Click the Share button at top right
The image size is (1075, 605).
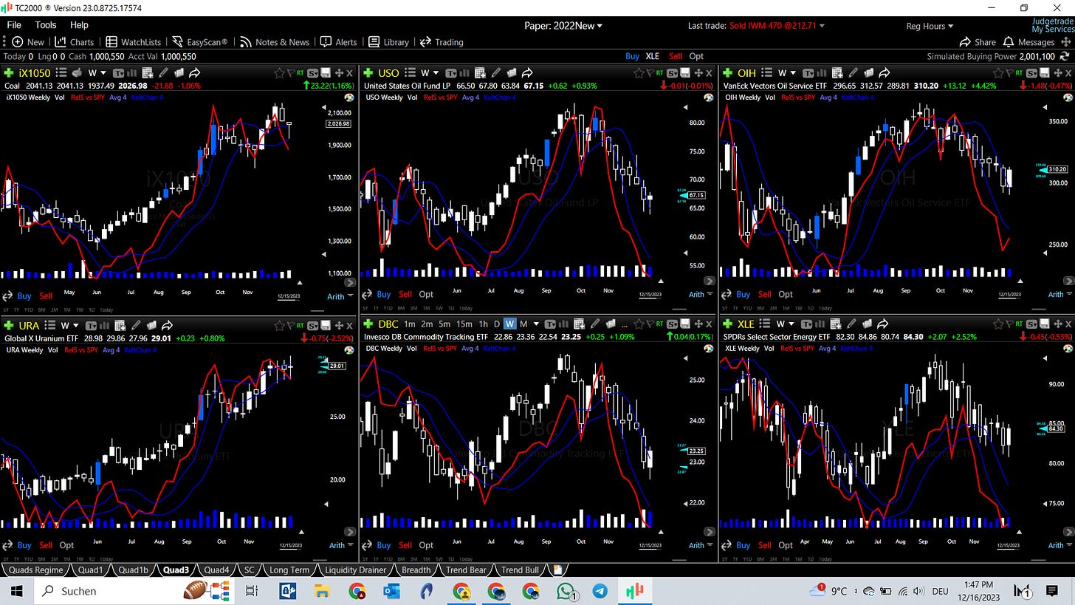[x=977, y=42]
